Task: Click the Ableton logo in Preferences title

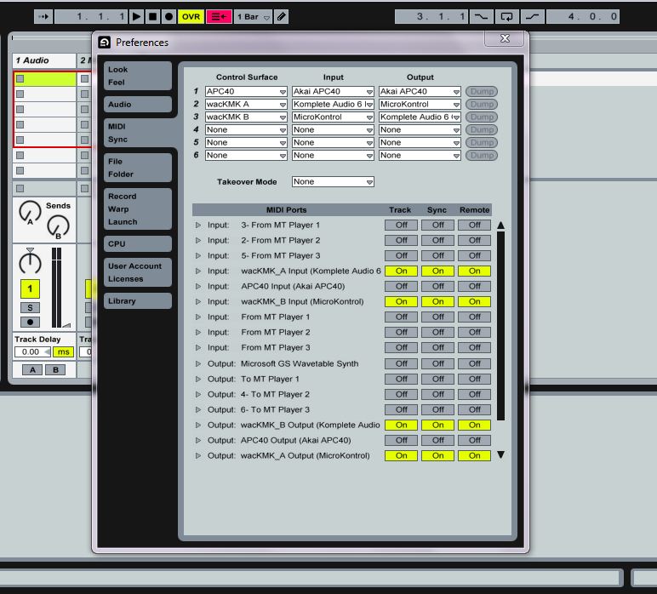Action: [104, 43]
